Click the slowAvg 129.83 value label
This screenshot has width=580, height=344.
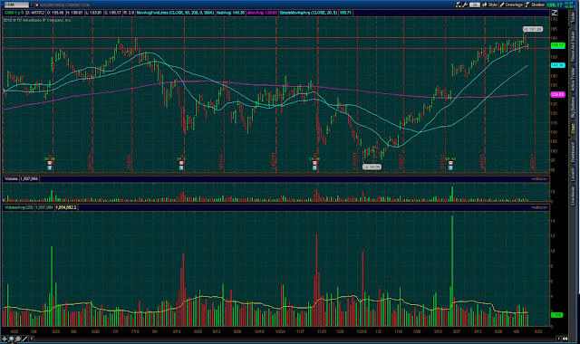tap(262, 13)
